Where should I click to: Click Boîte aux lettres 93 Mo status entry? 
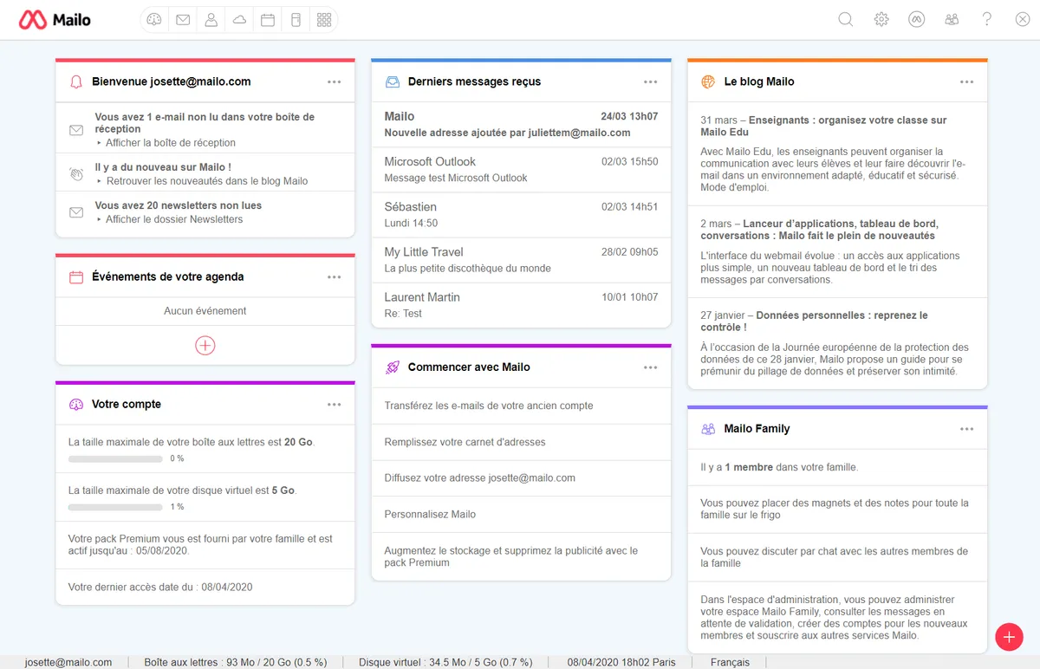tap(236, 662)
